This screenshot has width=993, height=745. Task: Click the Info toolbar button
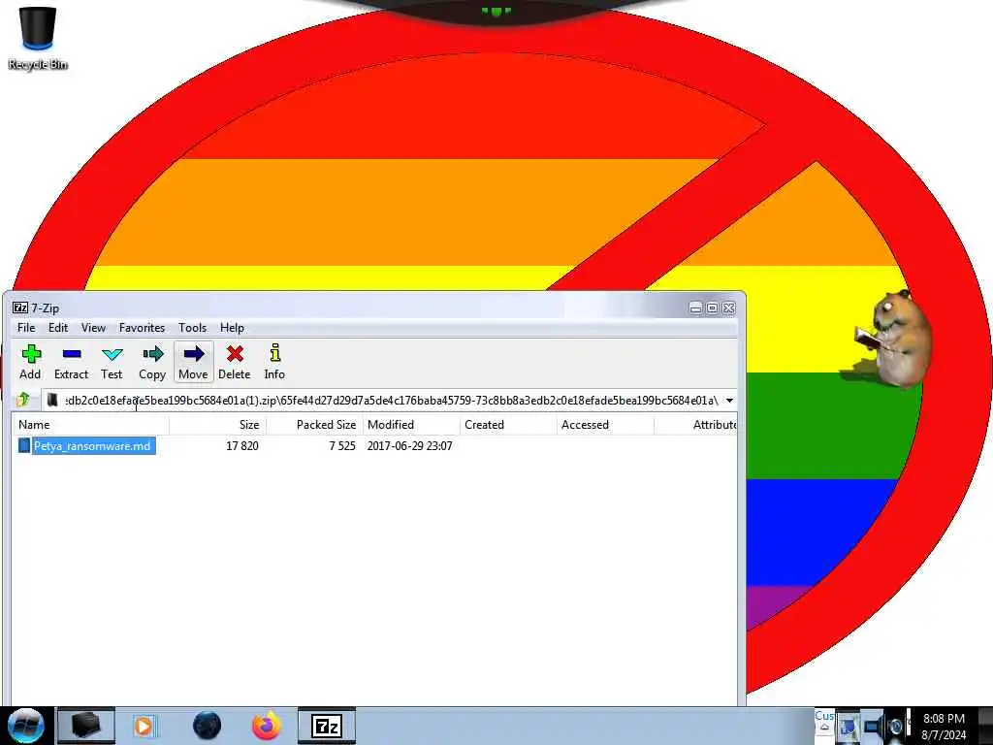click(x=274, y=363)
